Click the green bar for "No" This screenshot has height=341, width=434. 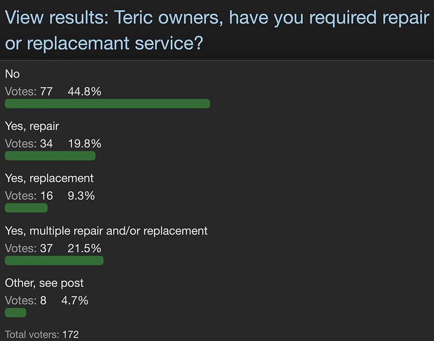[107, 104]
